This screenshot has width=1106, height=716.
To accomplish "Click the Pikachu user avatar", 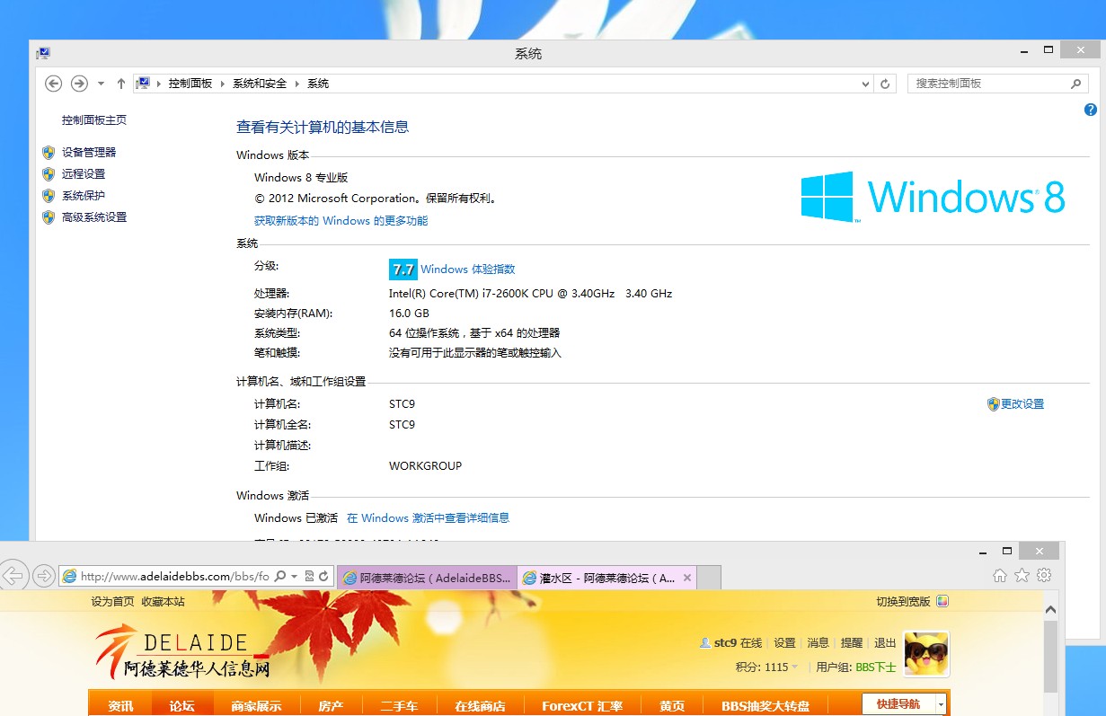I will pyautogui.click(x=926, y=653).
